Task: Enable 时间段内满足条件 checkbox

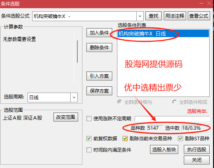Action: [x=89, y=150]
